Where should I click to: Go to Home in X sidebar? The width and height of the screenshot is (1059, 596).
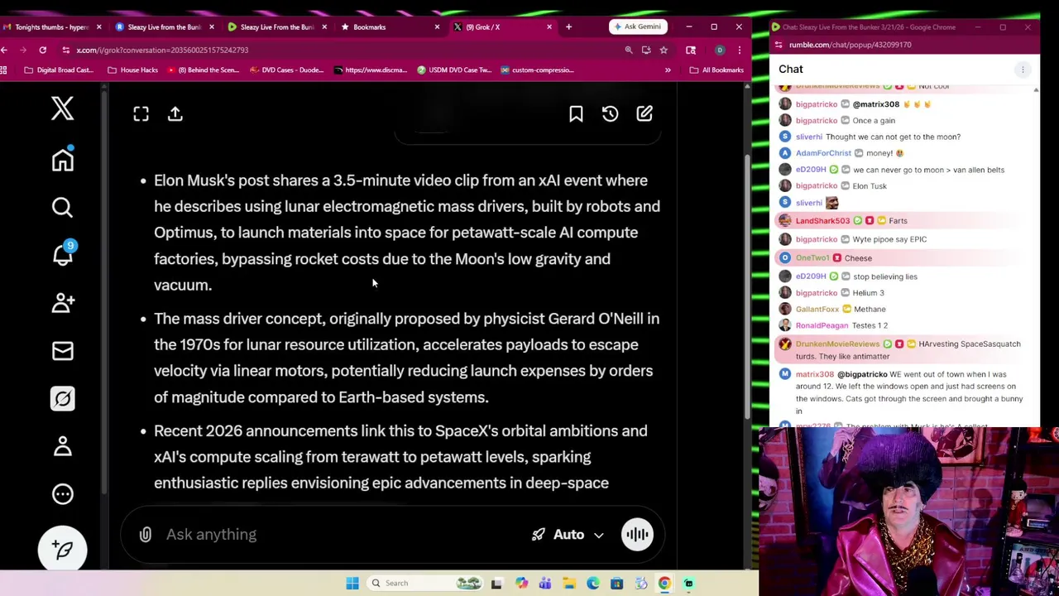point(62,159)
